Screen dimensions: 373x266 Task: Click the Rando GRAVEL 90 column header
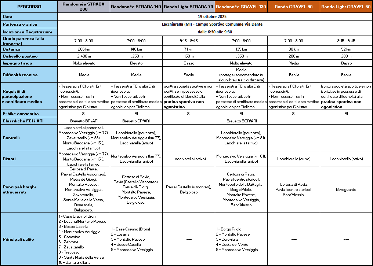coord(293,7)
